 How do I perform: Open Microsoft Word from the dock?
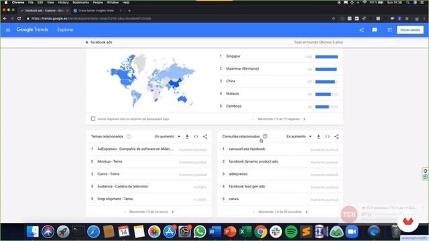[x=214, y=232]
